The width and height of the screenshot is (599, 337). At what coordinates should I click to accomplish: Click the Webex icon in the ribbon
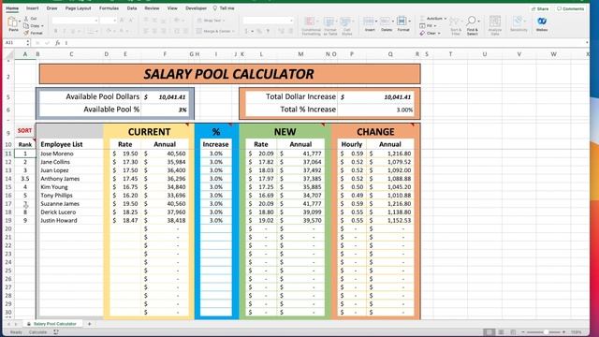[542, 21]
